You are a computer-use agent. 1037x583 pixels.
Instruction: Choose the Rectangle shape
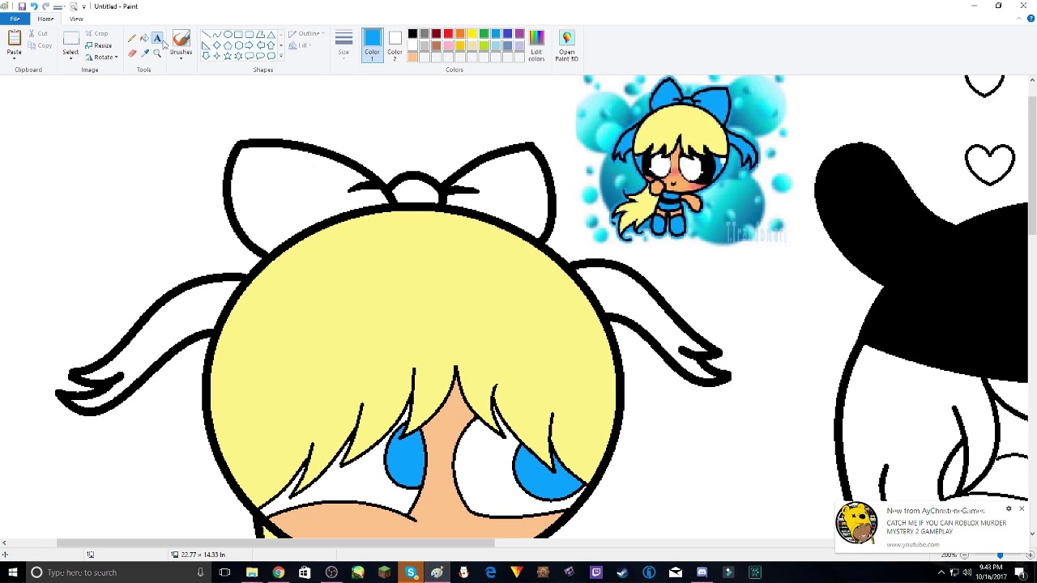coord(238,35)
